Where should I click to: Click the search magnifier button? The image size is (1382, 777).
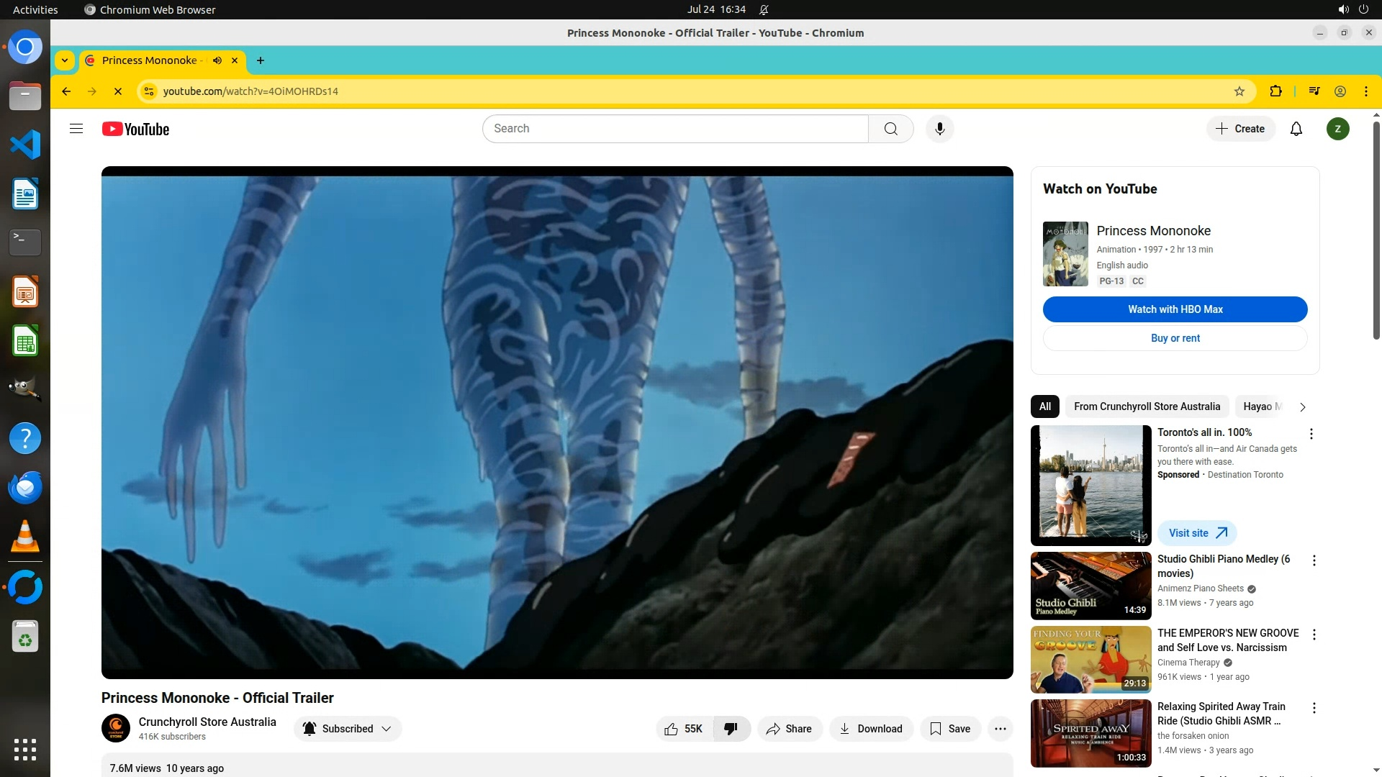[890, 129]
